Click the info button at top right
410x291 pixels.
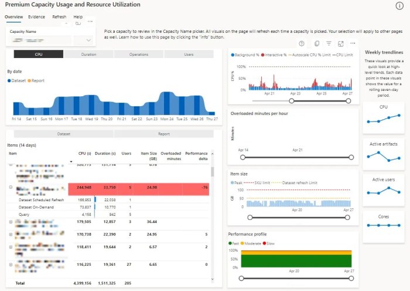399,6
